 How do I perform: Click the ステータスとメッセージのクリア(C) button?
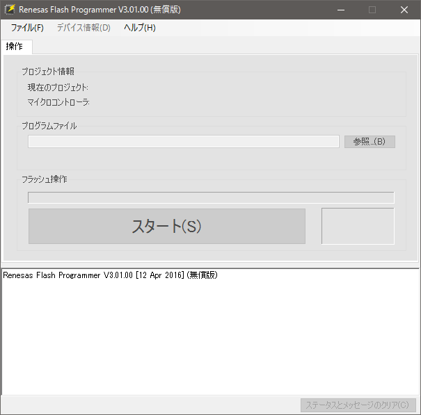[x=358, y=405]
